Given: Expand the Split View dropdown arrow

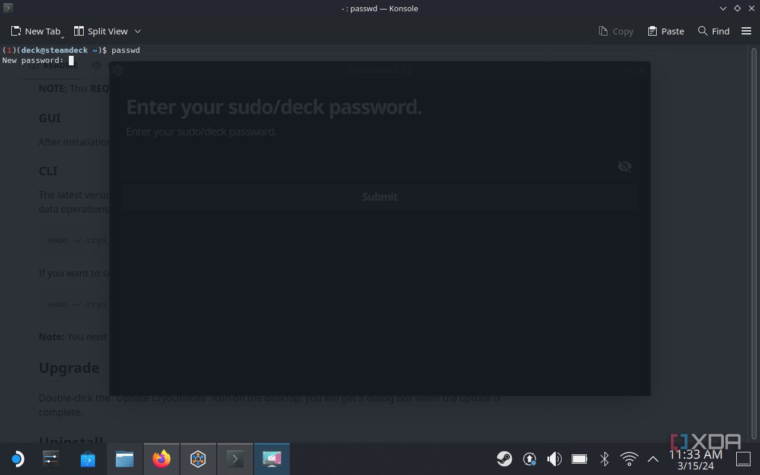Looking at the screenshot, I should (x=137, y=31).
